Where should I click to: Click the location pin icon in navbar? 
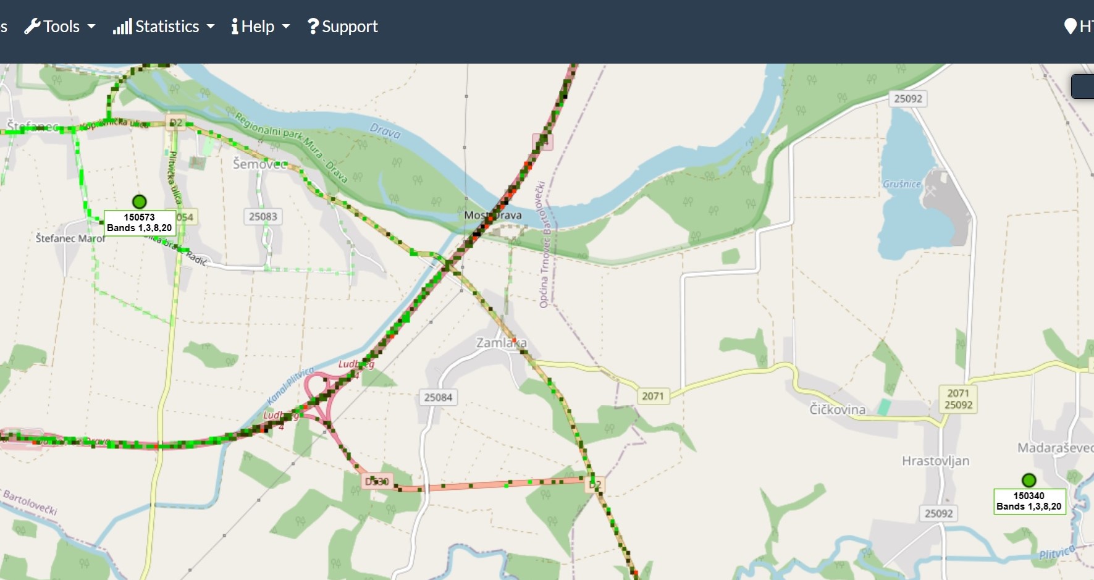pyautogui.click(x=1071, y=27)
